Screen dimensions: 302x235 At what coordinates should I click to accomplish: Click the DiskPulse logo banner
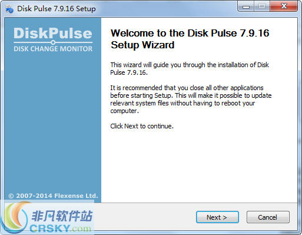53,39
